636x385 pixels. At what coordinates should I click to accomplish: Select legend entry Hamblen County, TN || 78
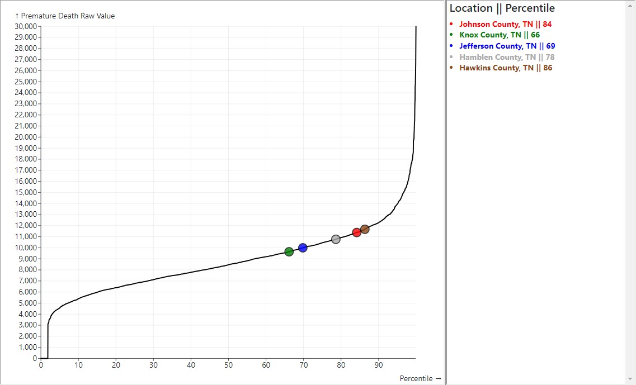(507, 57)
